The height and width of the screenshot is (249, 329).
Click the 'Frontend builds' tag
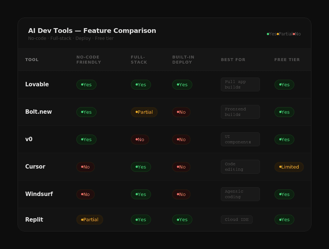pyautogui.click(x=240, y=112)
